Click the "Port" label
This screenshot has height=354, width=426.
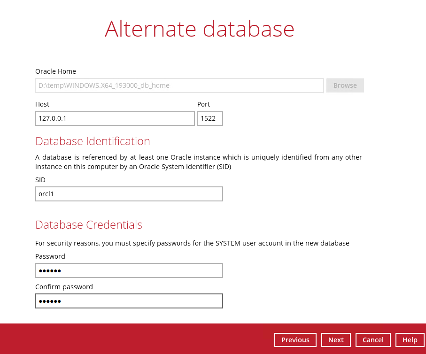pos(203,104)
